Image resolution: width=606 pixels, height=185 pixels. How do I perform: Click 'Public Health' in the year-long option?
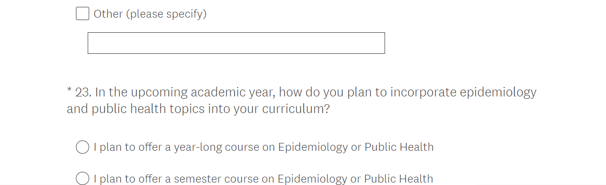click(x=399, y=147)
